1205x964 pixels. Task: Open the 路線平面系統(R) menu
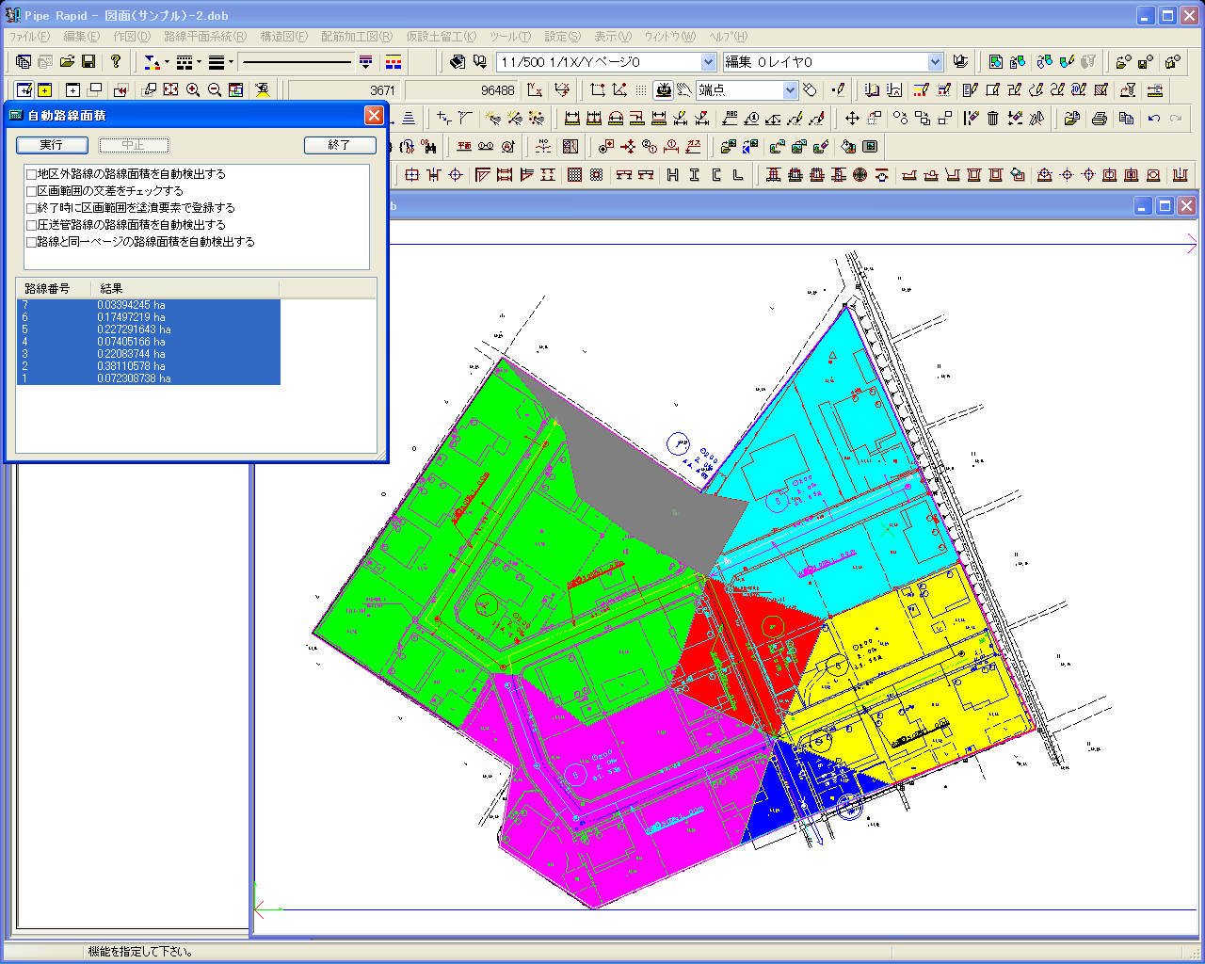[x=204, y=37]
